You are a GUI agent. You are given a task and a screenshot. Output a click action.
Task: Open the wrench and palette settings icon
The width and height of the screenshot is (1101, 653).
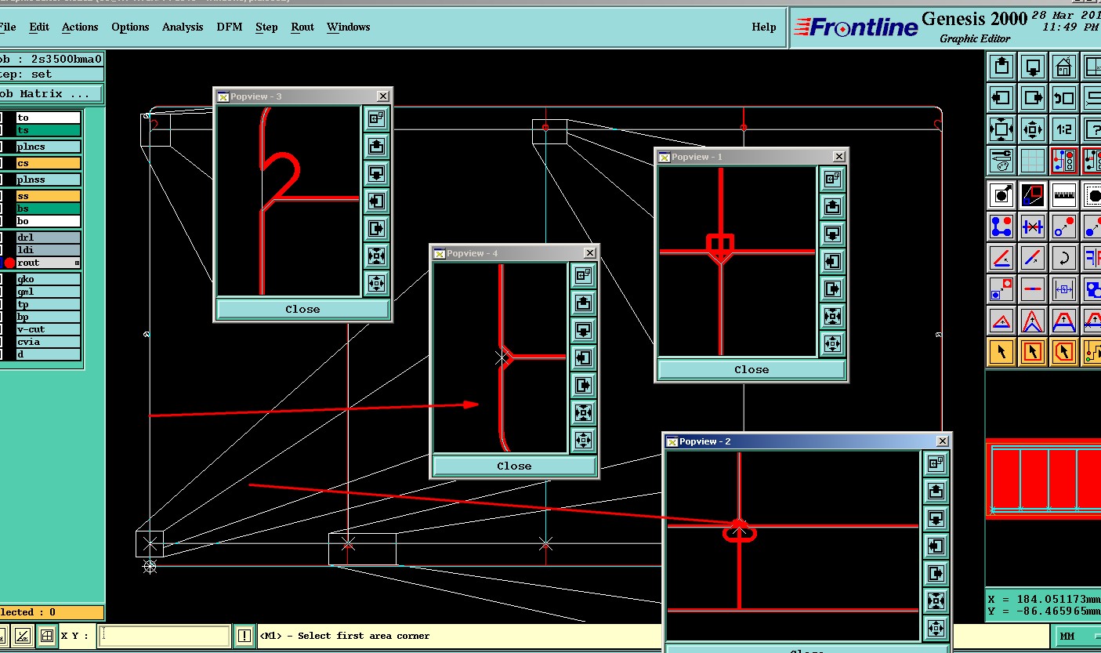1001,161
